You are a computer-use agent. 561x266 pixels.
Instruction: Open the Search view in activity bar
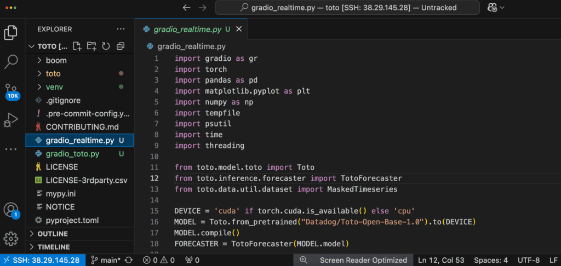[x=11, y=62]
